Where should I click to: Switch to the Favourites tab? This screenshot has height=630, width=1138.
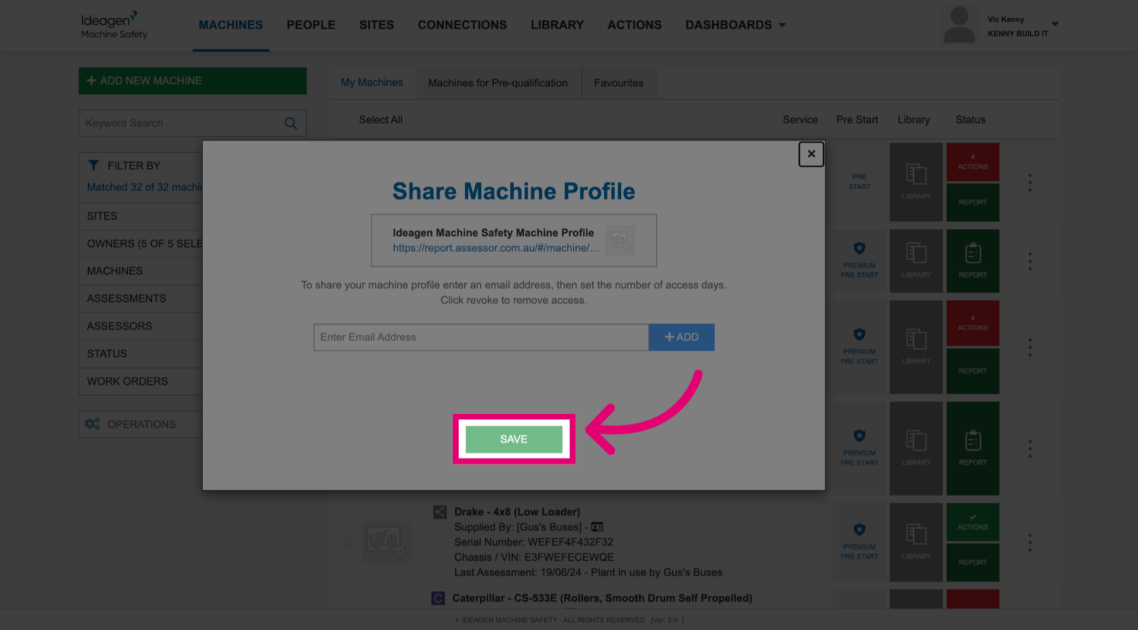619,83
